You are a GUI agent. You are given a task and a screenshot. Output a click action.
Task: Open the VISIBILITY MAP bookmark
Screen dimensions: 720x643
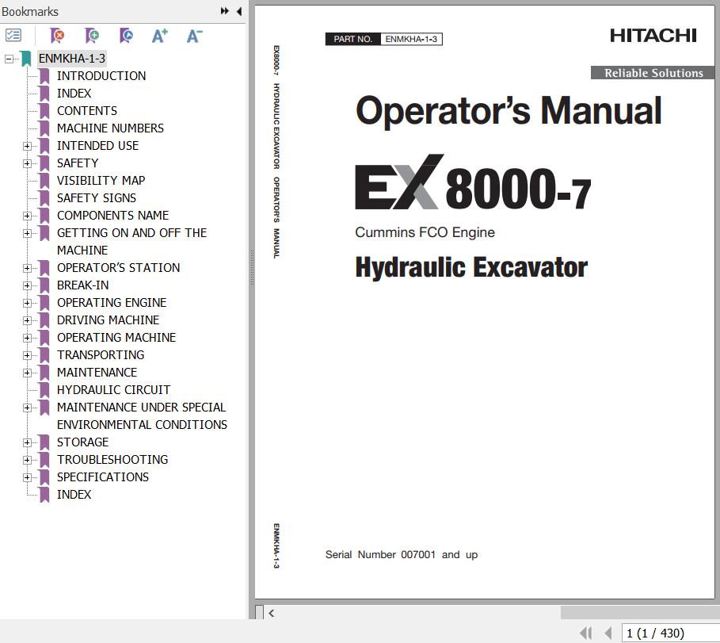[101, 181]
